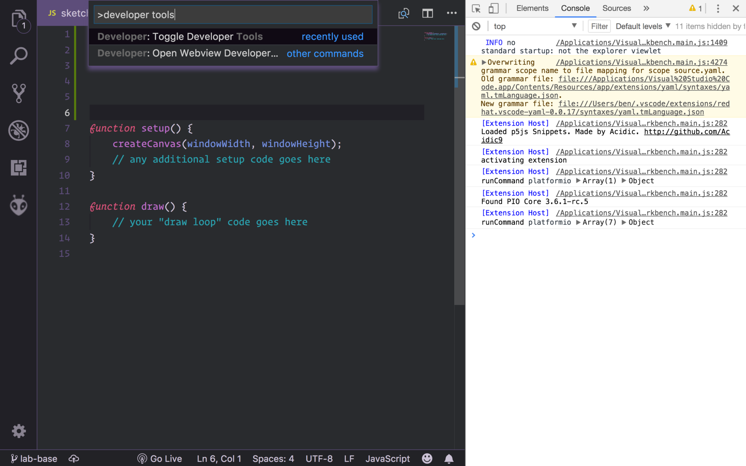Clear the console with the ban icon
746x466 pixels.
click(476, 26)
